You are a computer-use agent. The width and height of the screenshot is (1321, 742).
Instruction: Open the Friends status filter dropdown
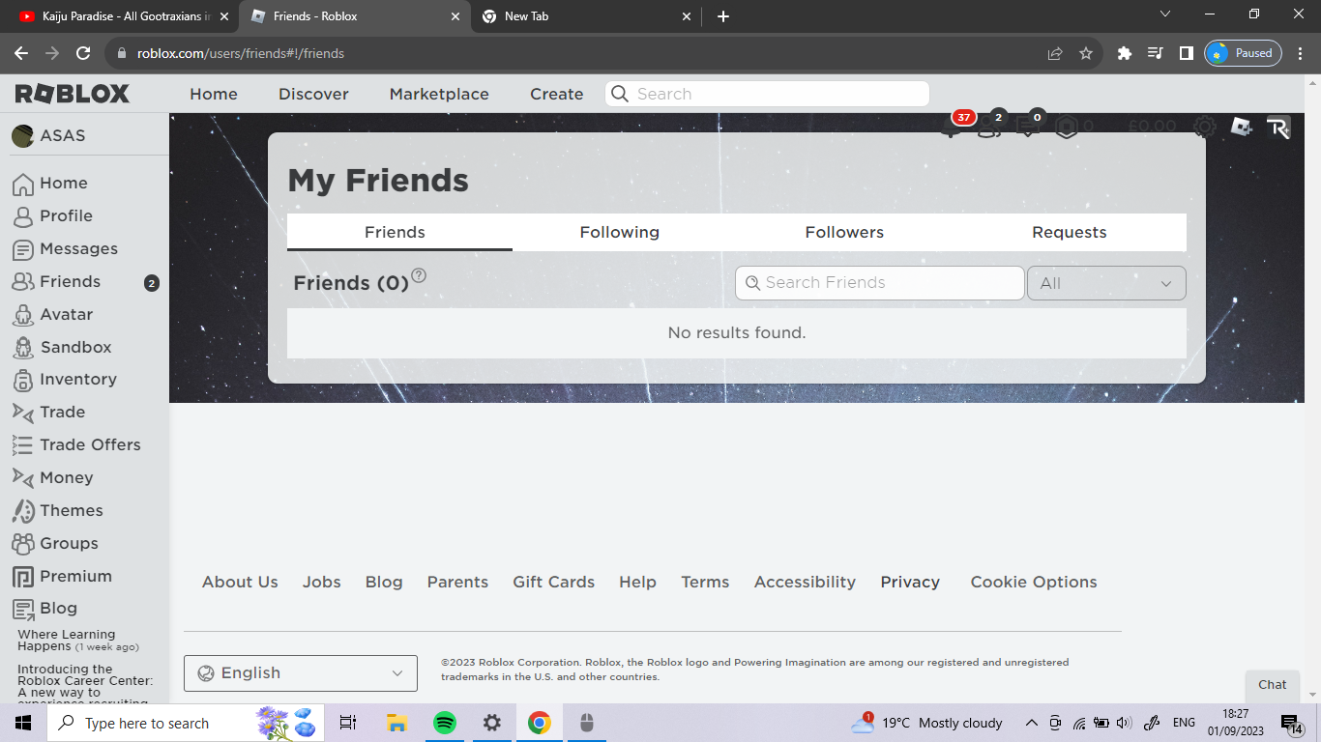pos(1106,283)
